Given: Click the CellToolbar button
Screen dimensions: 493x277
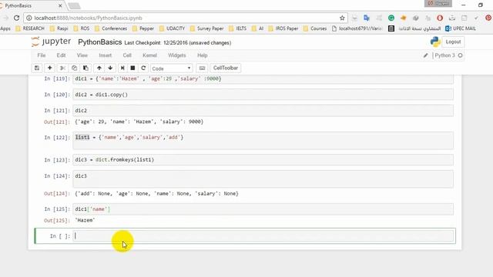Looking at the screenshot, I should 226,68.
